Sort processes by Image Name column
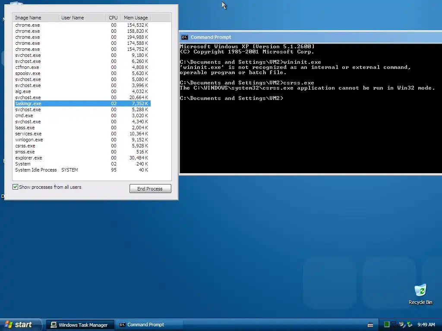 coord(36,18)
